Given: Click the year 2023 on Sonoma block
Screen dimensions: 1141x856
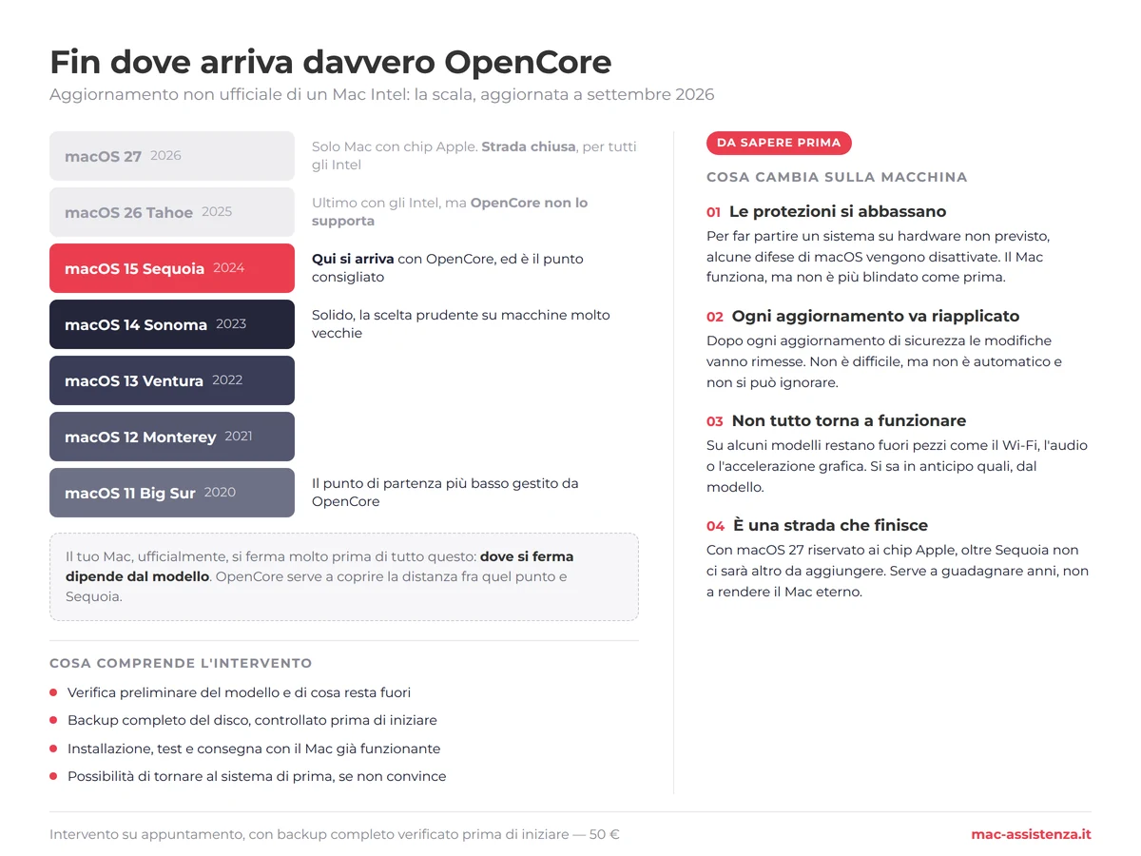Looking at the screenshot, I should coord(231,324).
